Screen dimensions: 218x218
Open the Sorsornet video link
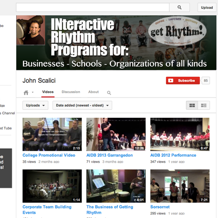[x=160, y=207]
